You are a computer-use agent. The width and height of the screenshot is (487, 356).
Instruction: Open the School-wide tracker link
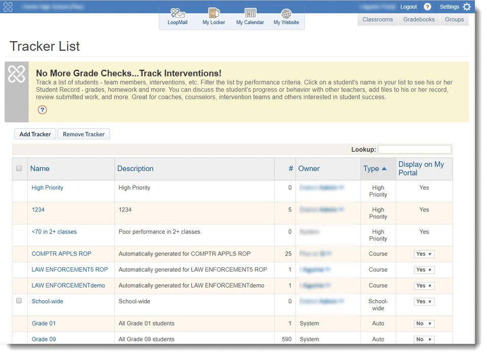(47, 301)
